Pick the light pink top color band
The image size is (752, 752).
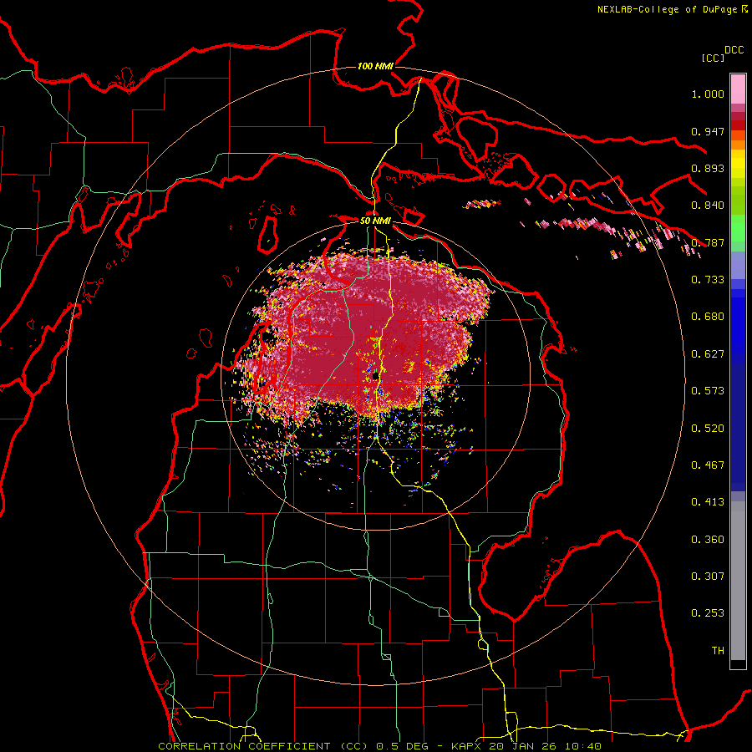[738, 89]
